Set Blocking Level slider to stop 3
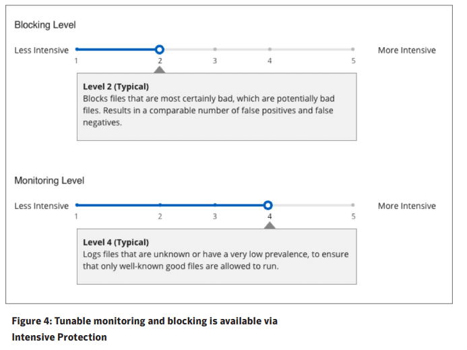Viewport: 467px width, 350px height. [215, 49]
